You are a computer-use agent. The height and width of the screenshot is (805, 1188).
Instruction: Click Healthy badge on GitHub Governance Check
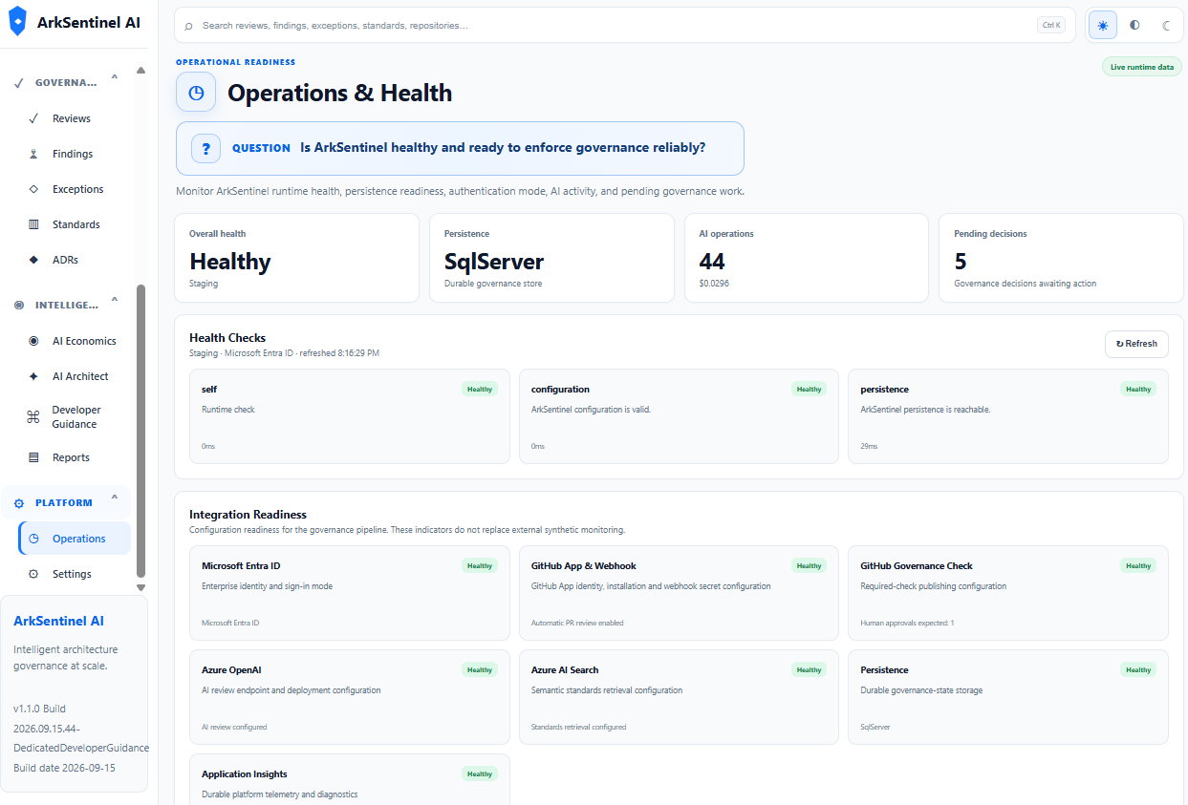tap(1138, 566)
